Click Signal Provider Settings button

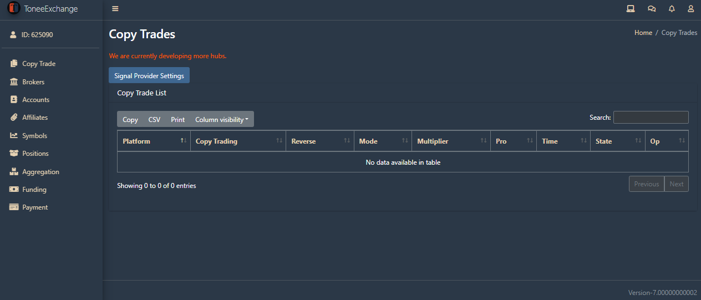(149, 75)
